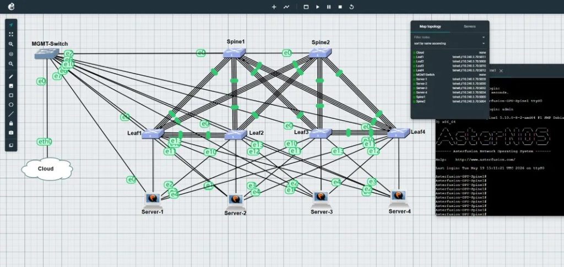Choose the ellipse drawing tool in the sidebar
The image size is (564, 267).
pyautogui.click(x=11, y=105)
